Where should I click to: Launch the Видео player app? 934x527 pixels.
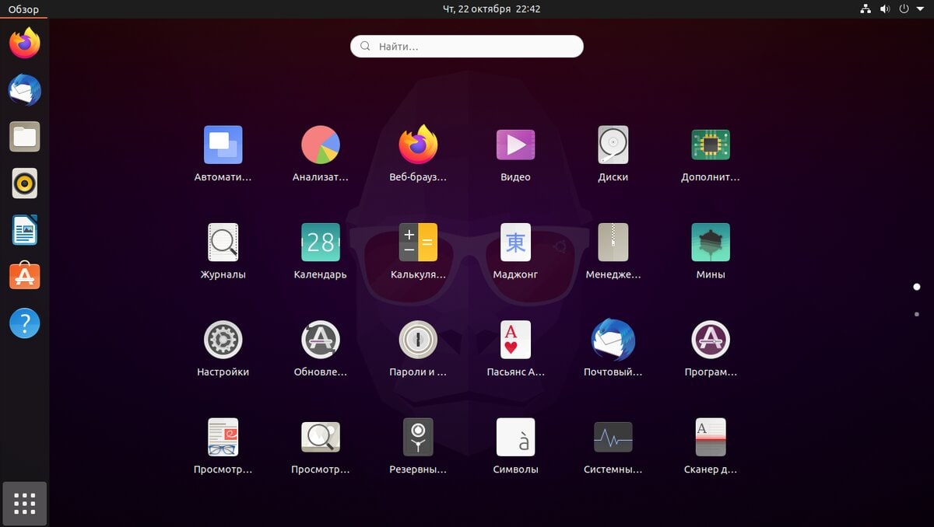click(515, 145)
